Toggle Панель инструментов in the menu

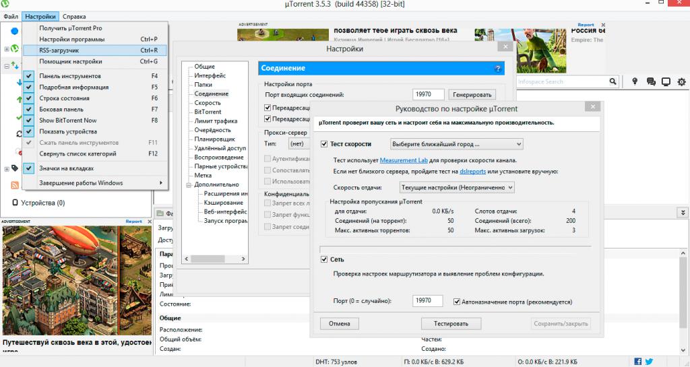[95, 76]
